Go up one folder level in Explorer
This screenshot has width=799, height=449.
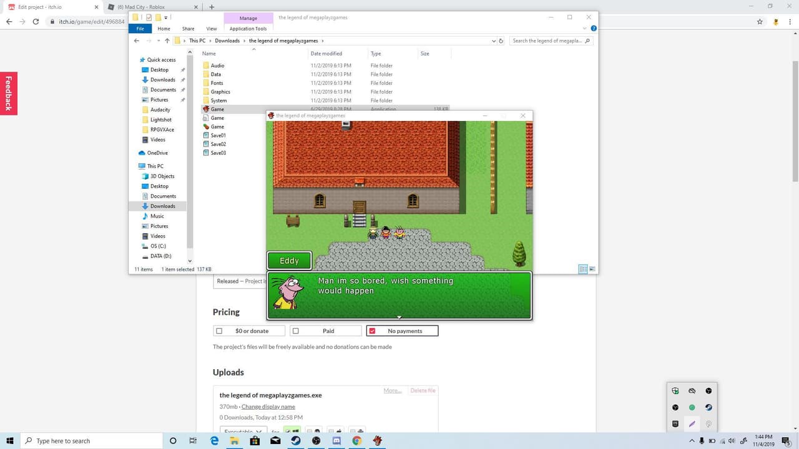coord(167,41)
